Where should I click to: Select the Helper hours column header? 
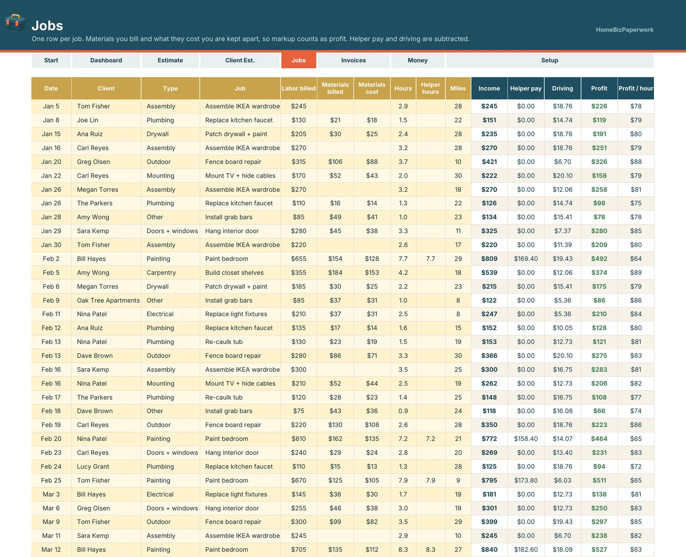431,88
